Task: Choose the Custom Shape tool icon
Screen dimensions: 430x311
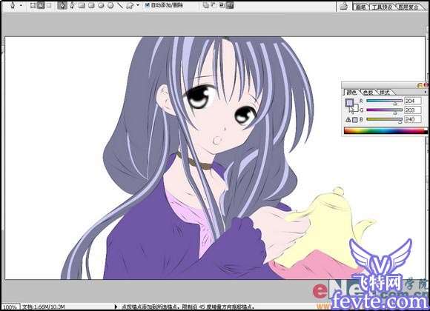Action: (x=130, y=5)
